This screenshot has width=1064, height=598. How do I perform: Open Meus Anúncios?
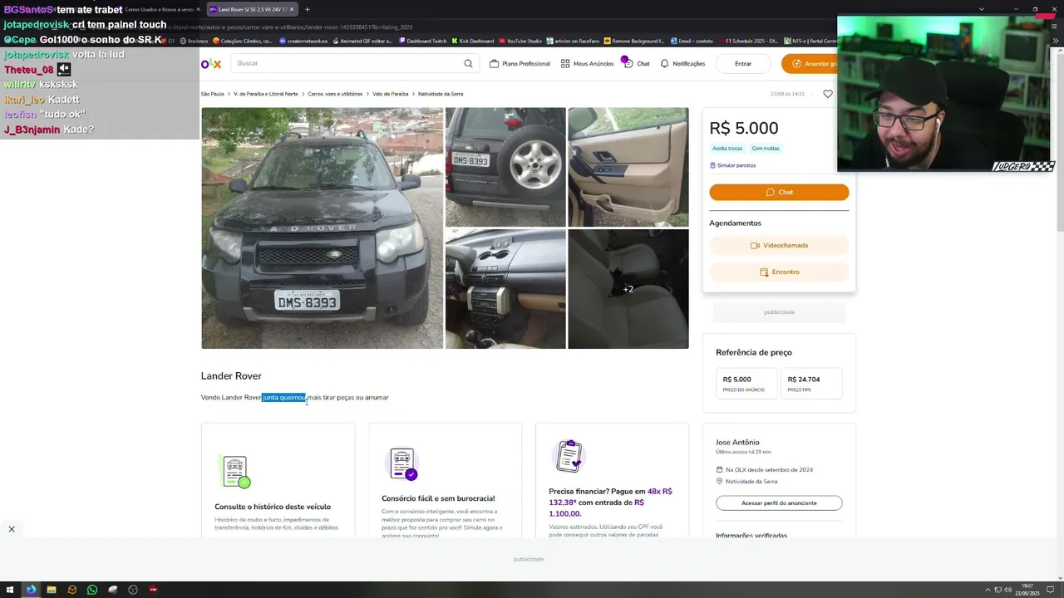587,64
